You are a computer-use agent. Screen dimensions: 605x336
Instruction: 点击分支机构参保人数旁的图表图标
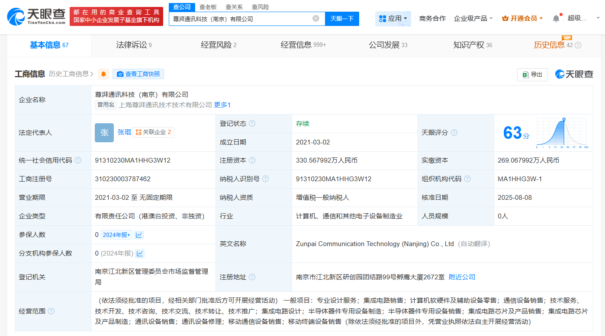(139, 253)
